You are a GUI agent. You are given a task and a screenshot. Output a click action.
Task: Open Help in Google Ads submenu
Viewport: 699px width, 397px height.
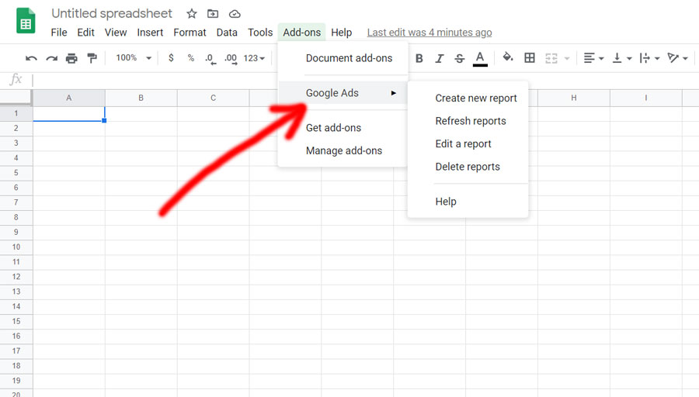click(468, 202)
